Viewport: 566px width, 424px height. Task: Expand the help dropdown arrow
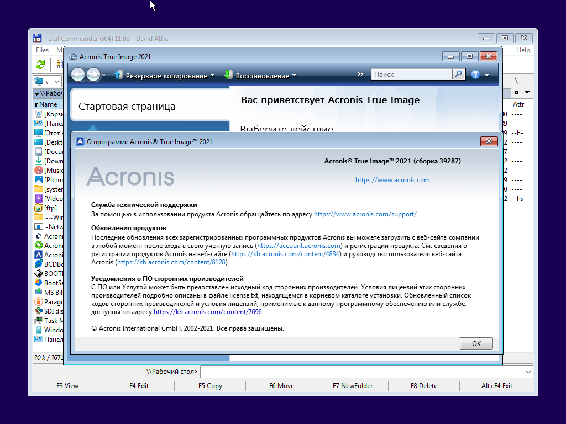487,75
